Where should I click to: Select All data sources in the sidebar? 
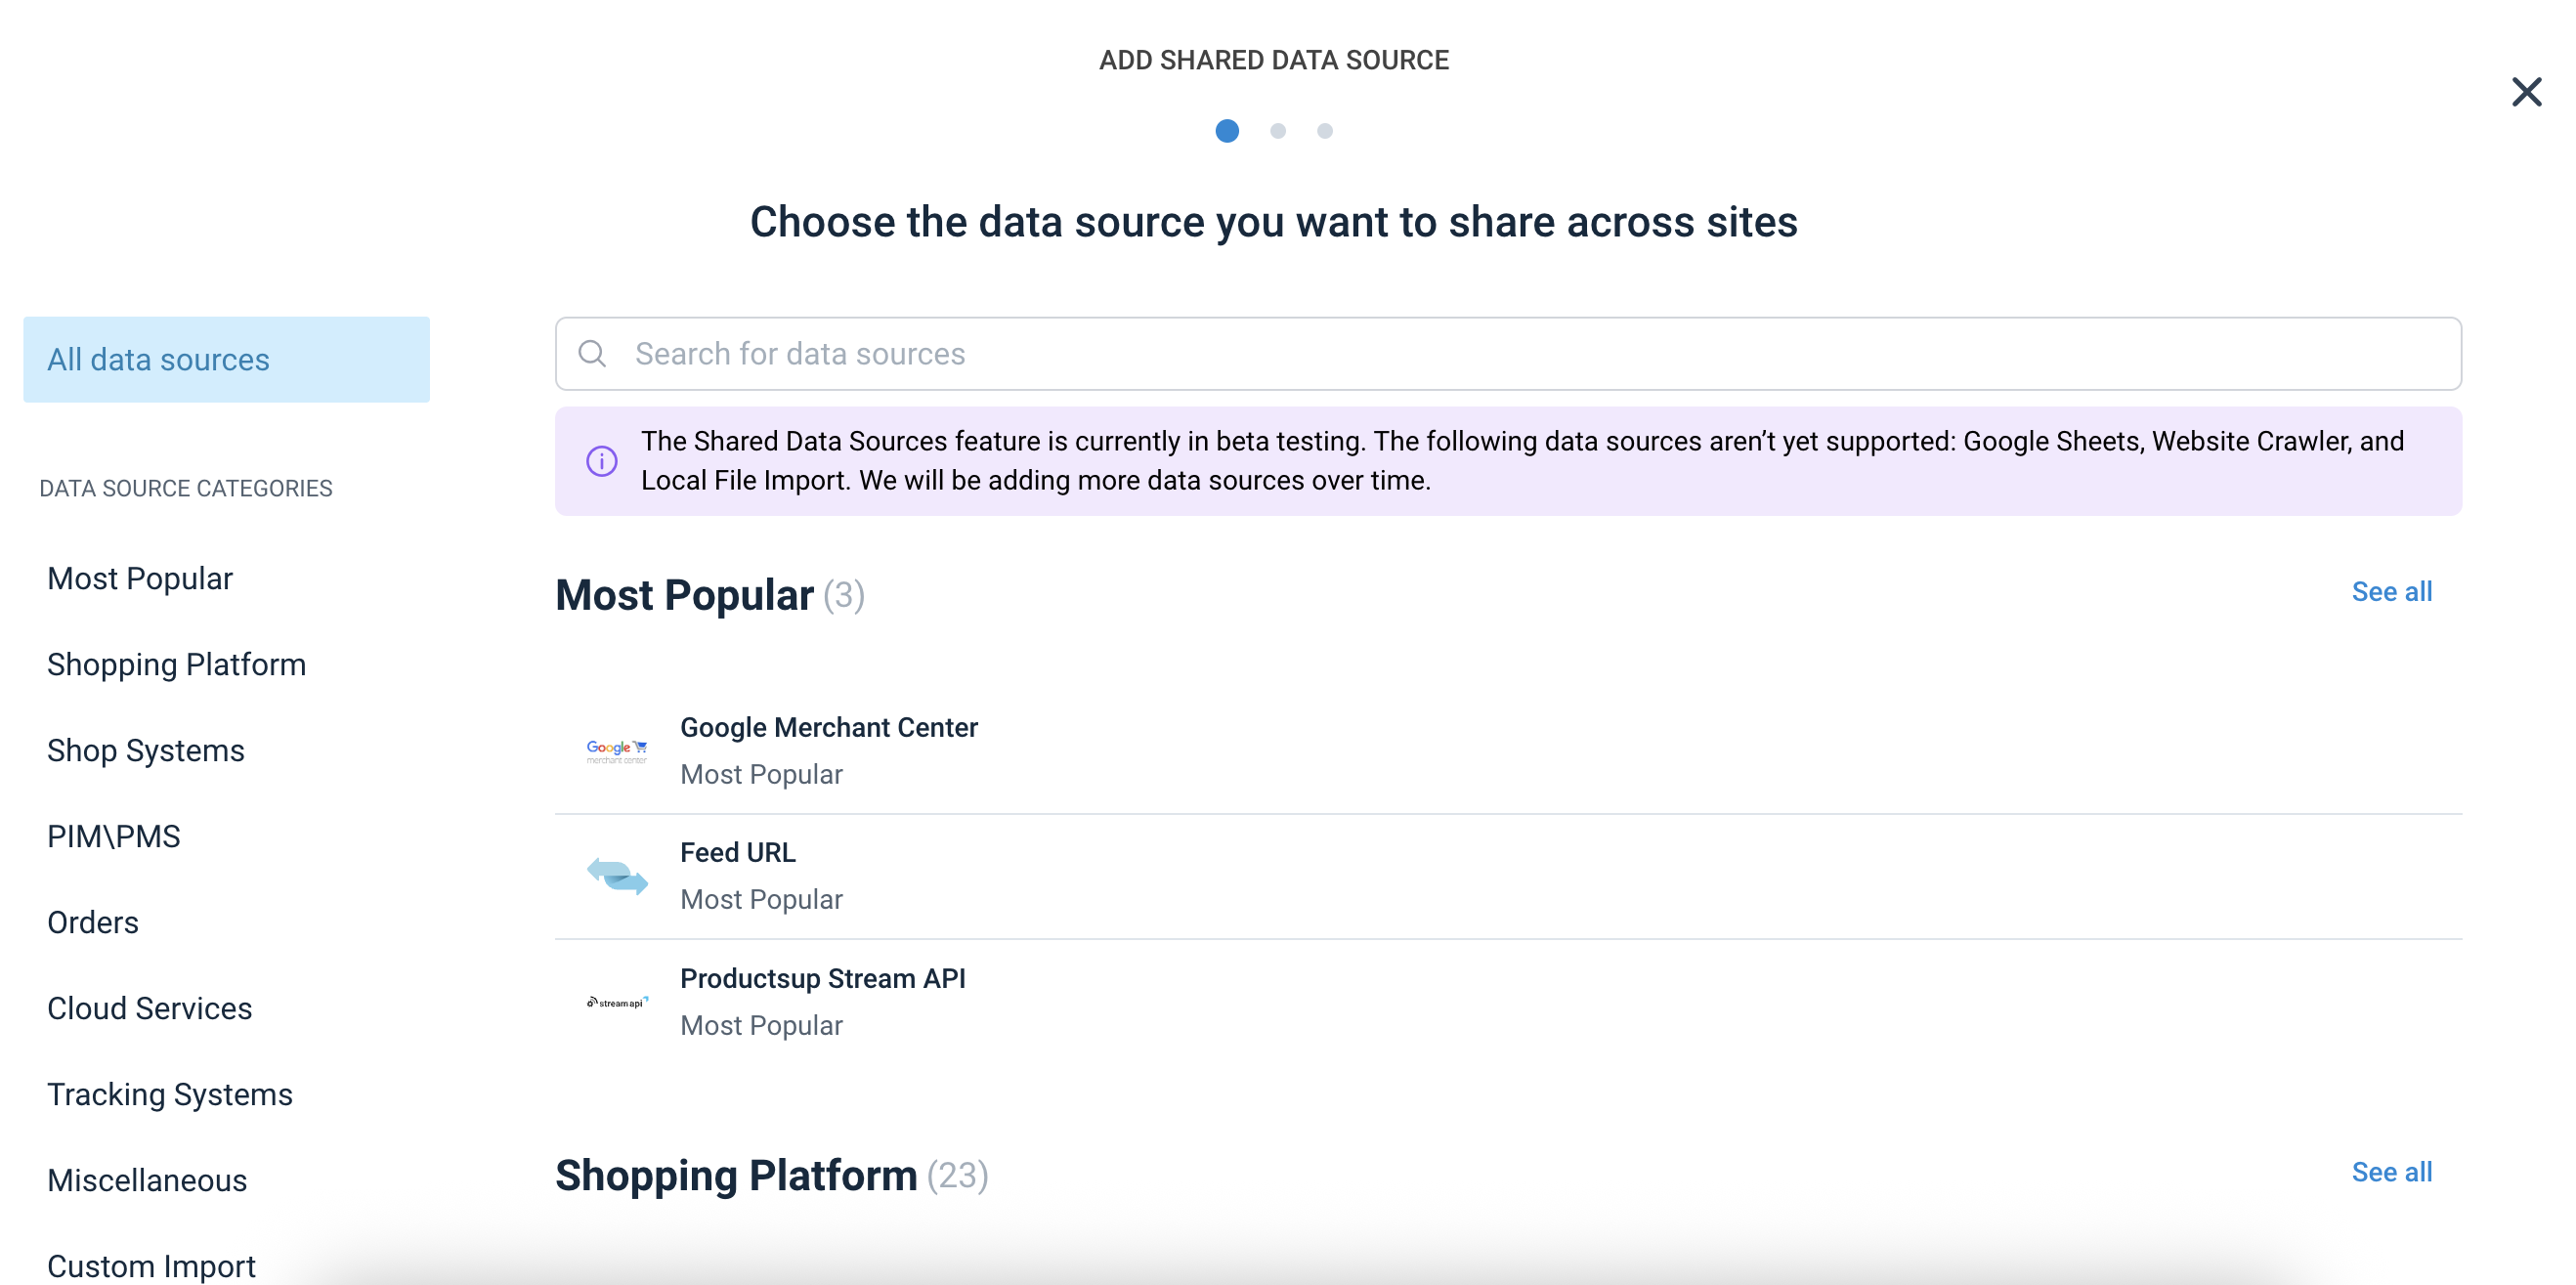[157, 359]
